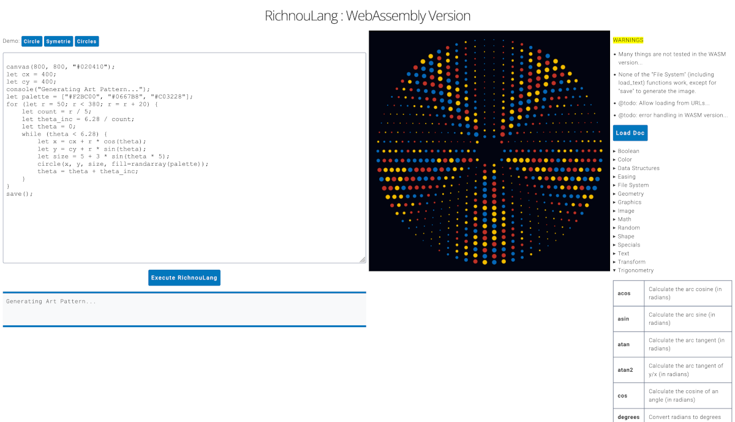Expand the Color documentation section
Viewport: 735px width, 422px height.
[x=624, y=160]
